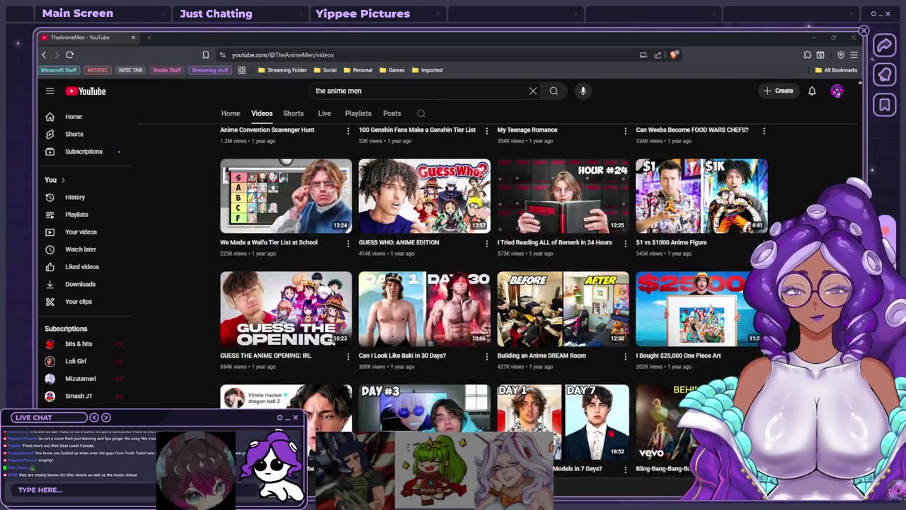This screenshot has height=510, width=906.
Task: Open the Mizutamari subscription
Action: 80,379
